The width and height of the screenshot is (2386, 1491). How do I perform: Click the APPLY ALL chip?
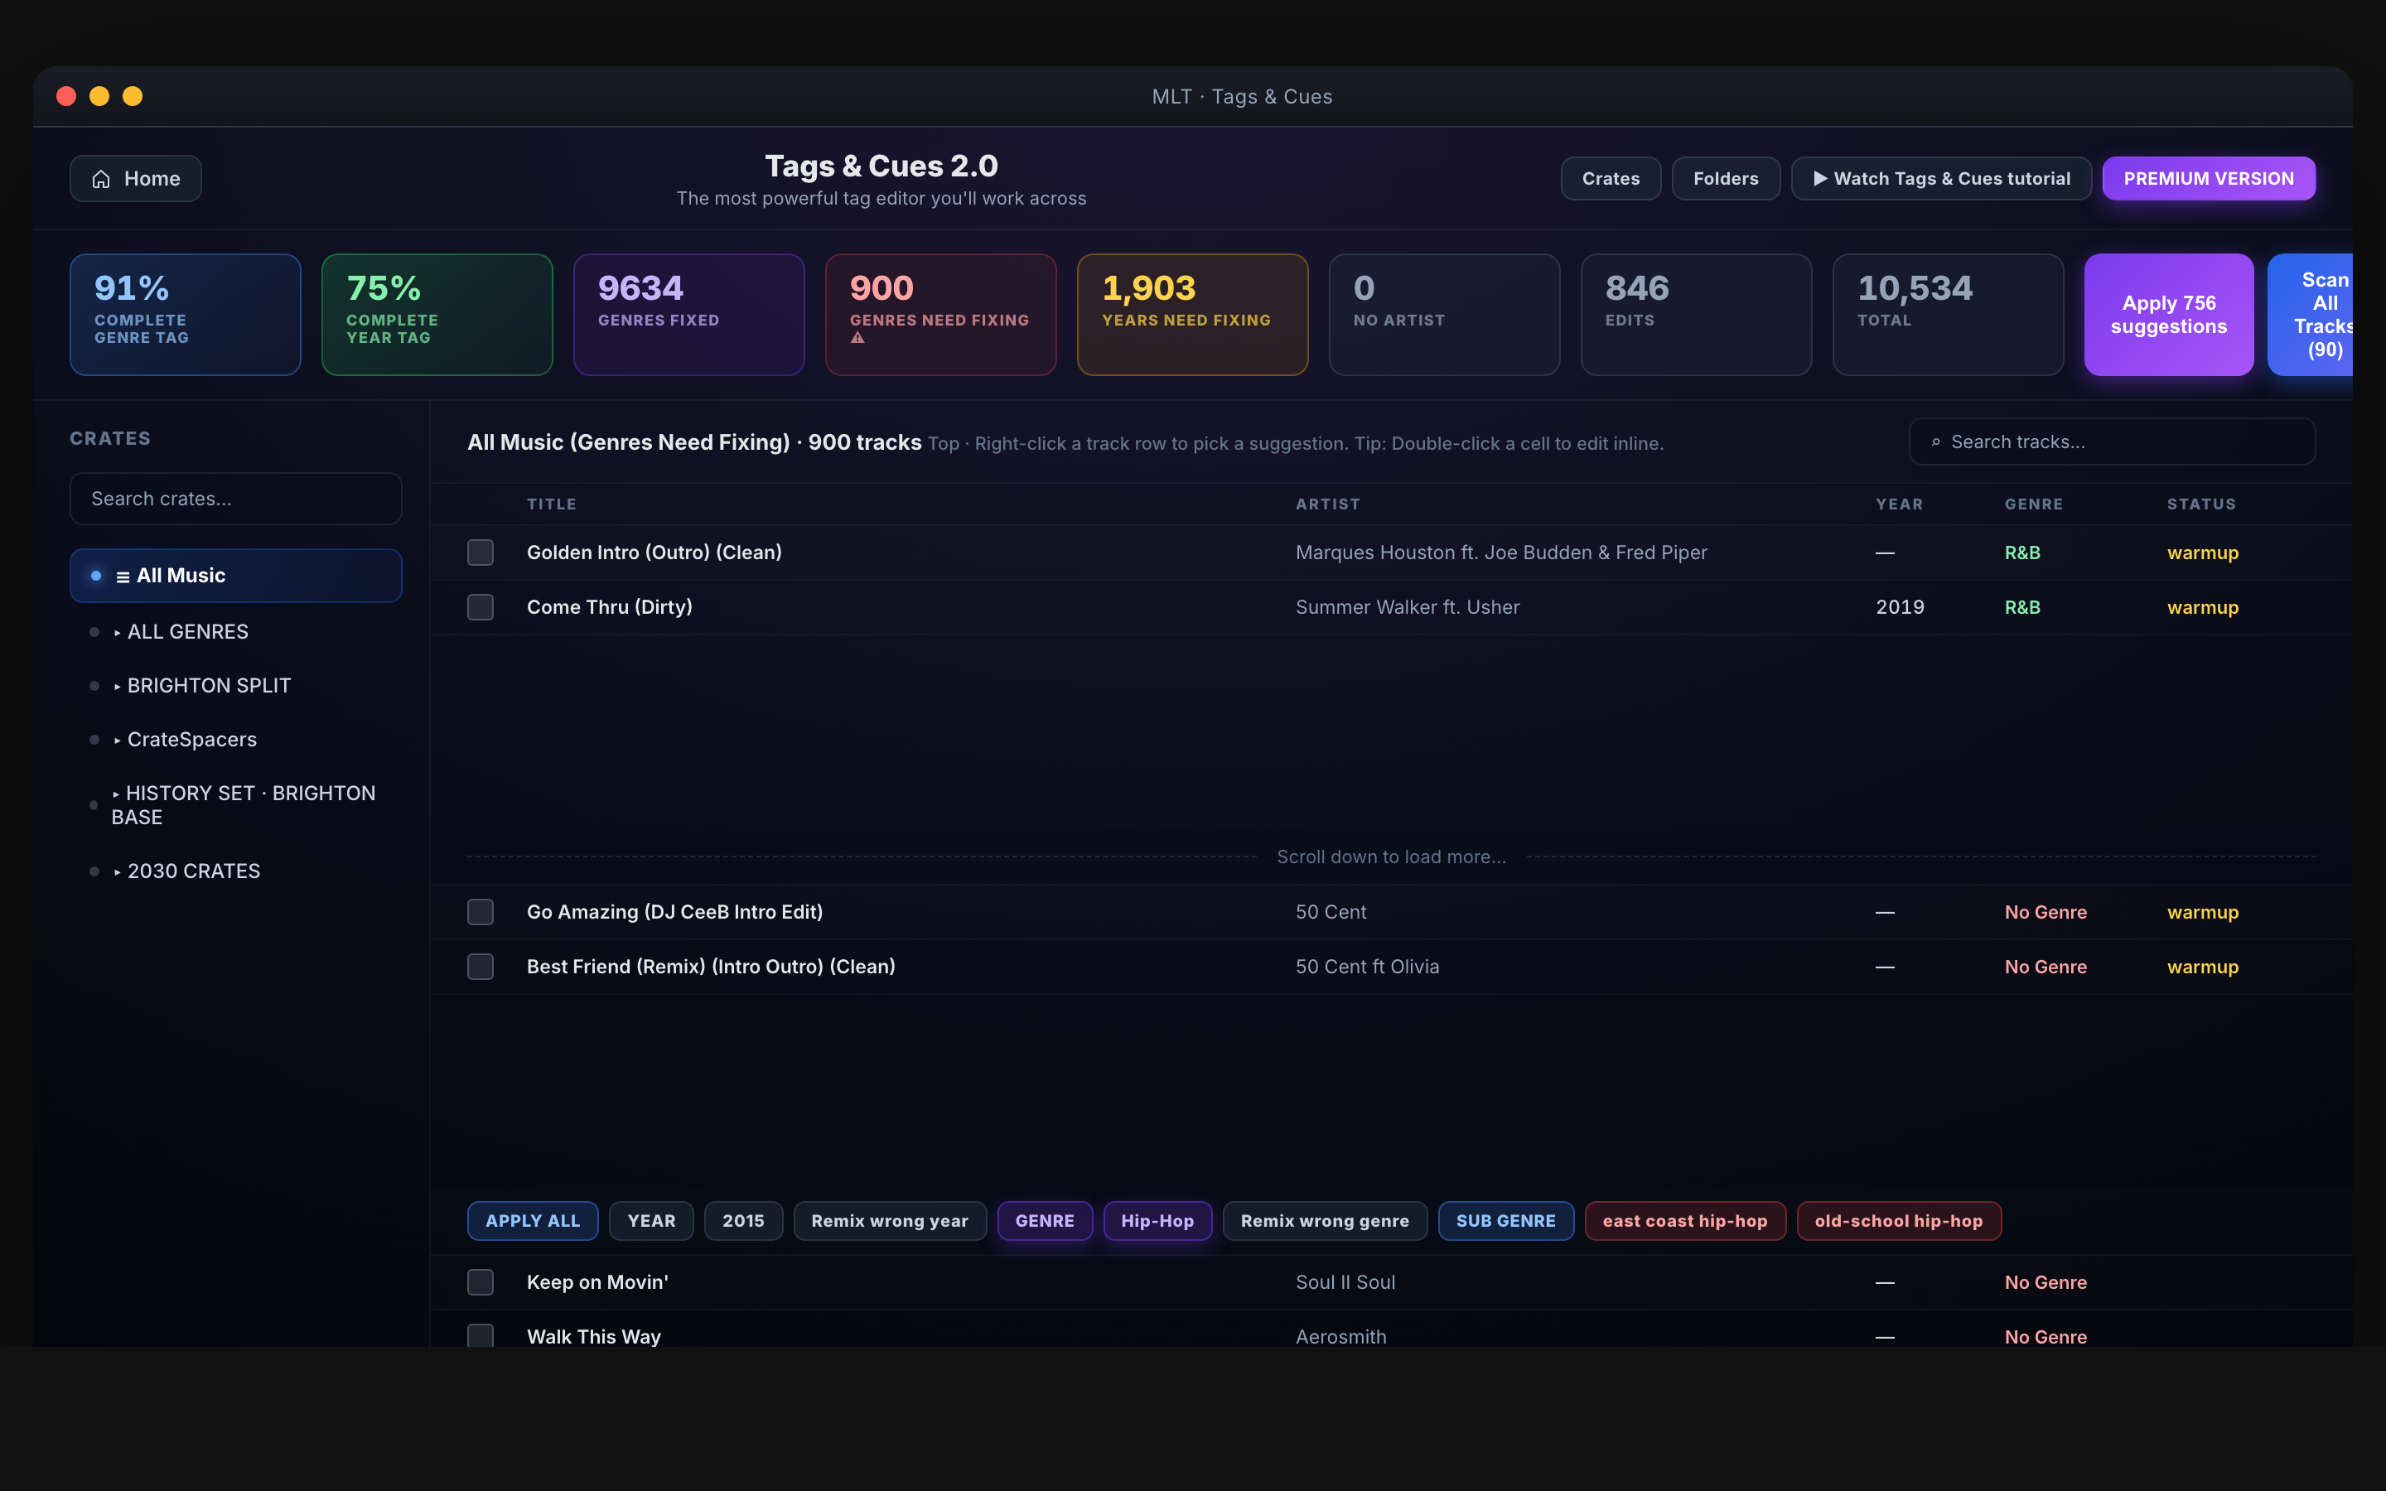[533, 1221]
